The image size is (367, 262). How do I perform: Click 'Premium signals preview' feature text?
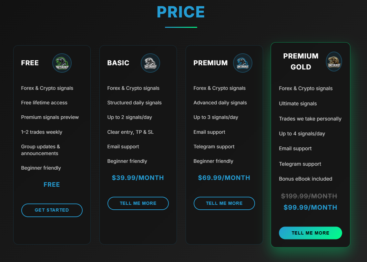click(x=50, y=117)
